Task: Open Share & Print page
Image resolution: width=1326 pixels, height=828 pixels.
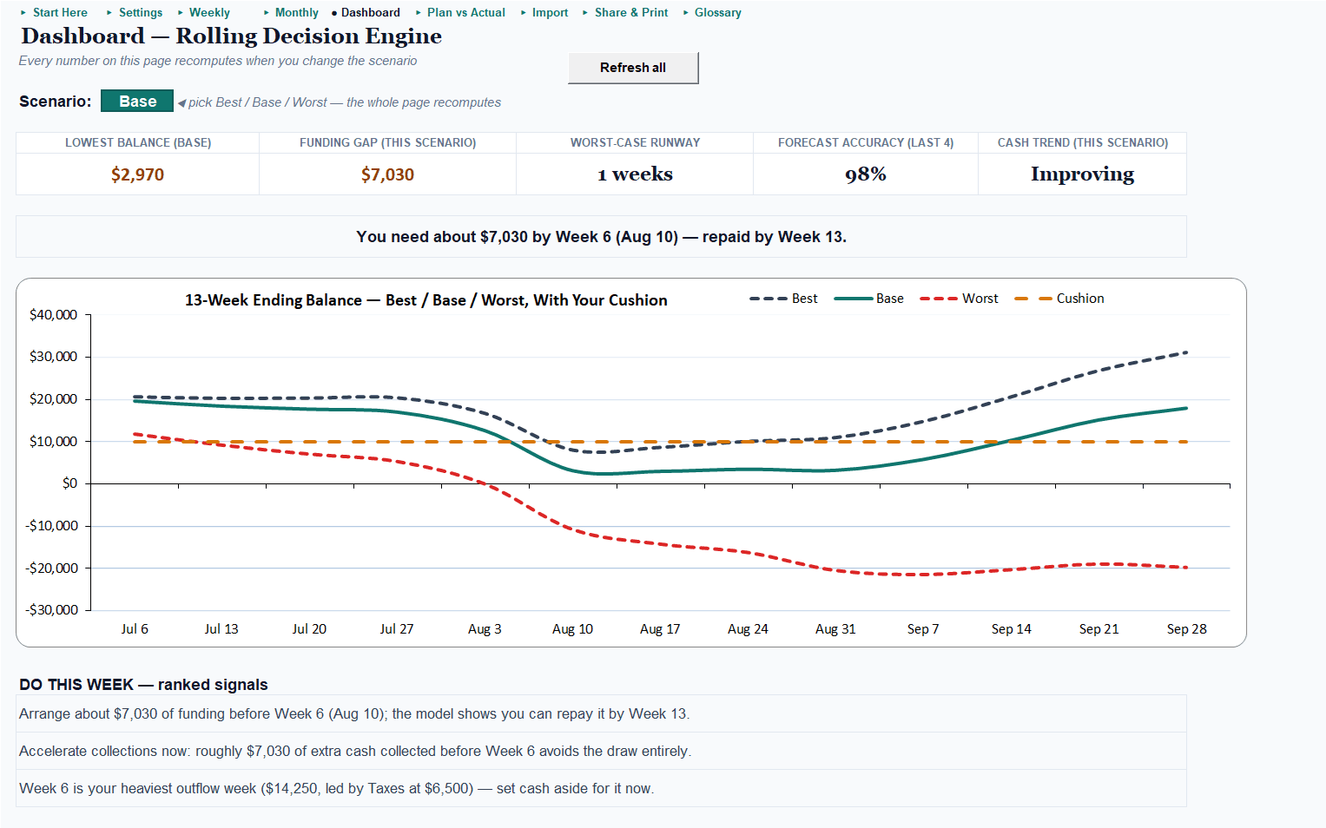Action: click(x=631, y=12)
